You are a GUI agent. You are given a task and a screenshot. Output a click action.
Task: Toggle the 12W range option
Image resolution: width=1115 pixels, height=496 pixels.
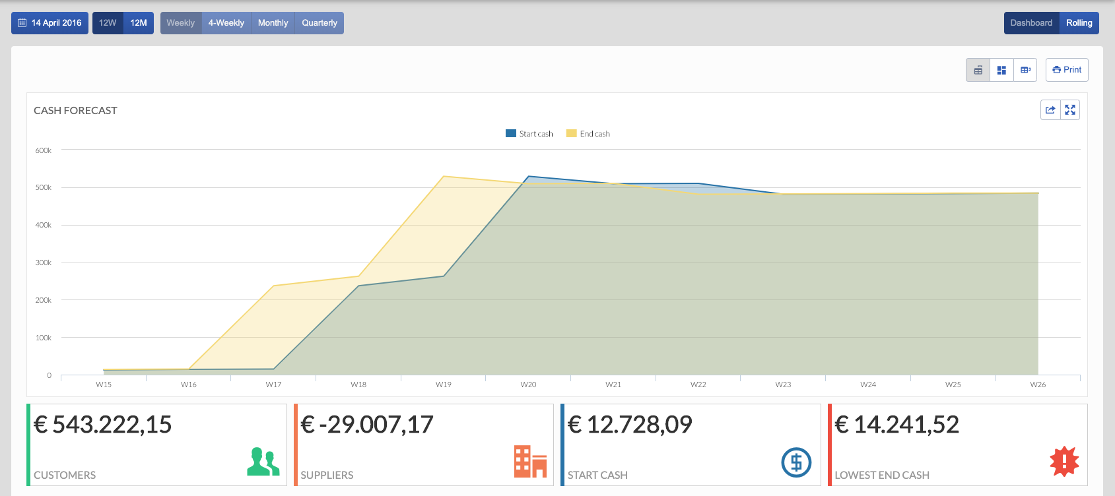click(x=108, y=23)
